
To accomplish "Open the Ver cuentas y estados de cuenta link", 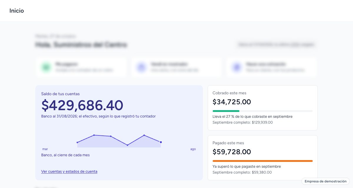I will coord(69,172).
